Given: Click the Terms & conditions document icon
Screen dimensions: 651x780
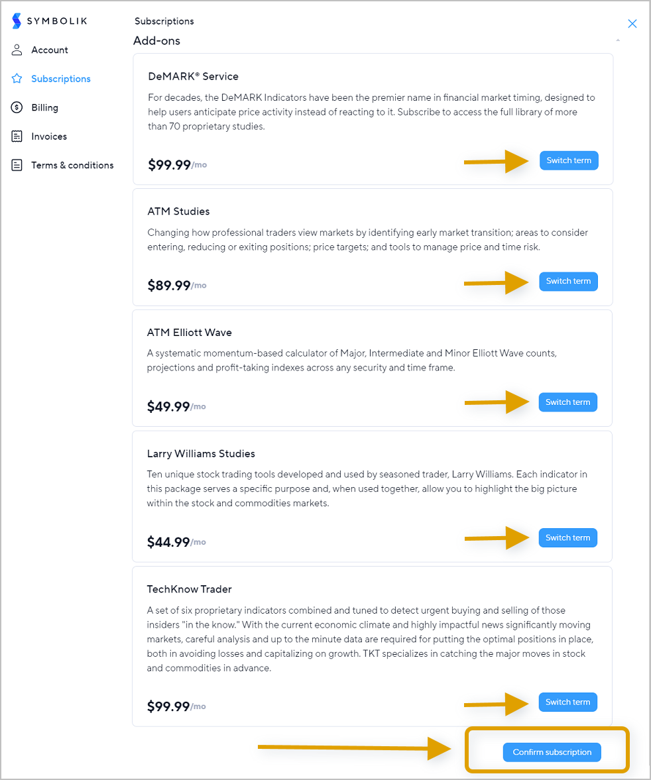Looking at the screenshot, I should point(17,165).
